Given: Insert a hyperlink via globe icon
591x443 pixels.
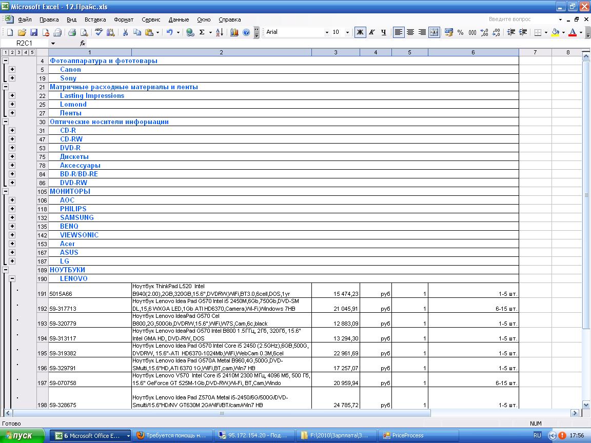Looking at the screenshot, I should tap(190, 32).
